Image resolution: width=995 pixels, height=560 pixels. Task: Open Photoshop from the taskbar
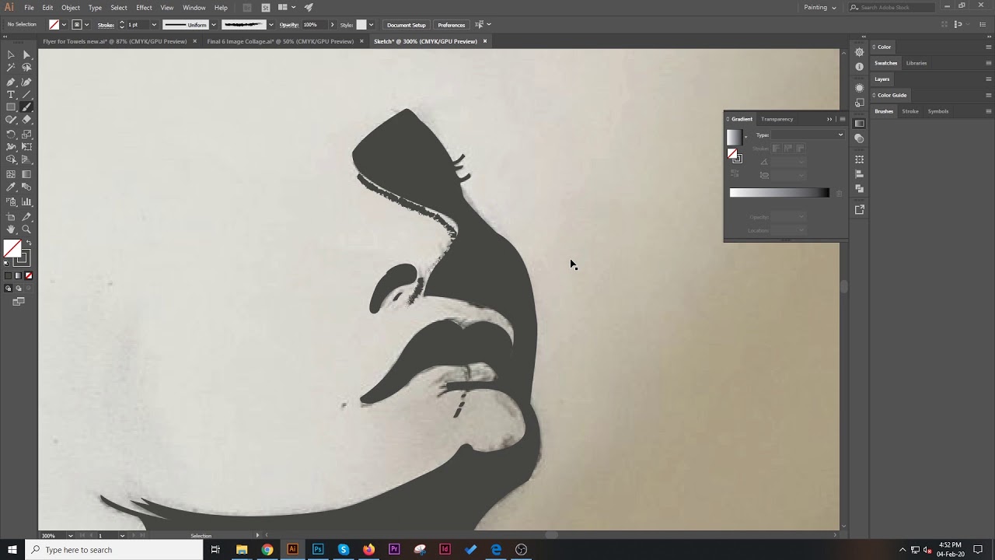(318, 550)
